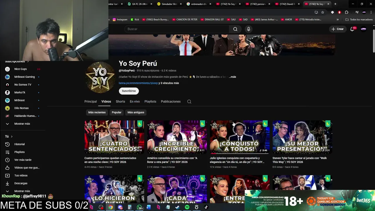Activate voice search microphone icon
This screenshot has width=375, height=211.
(248, 29)
